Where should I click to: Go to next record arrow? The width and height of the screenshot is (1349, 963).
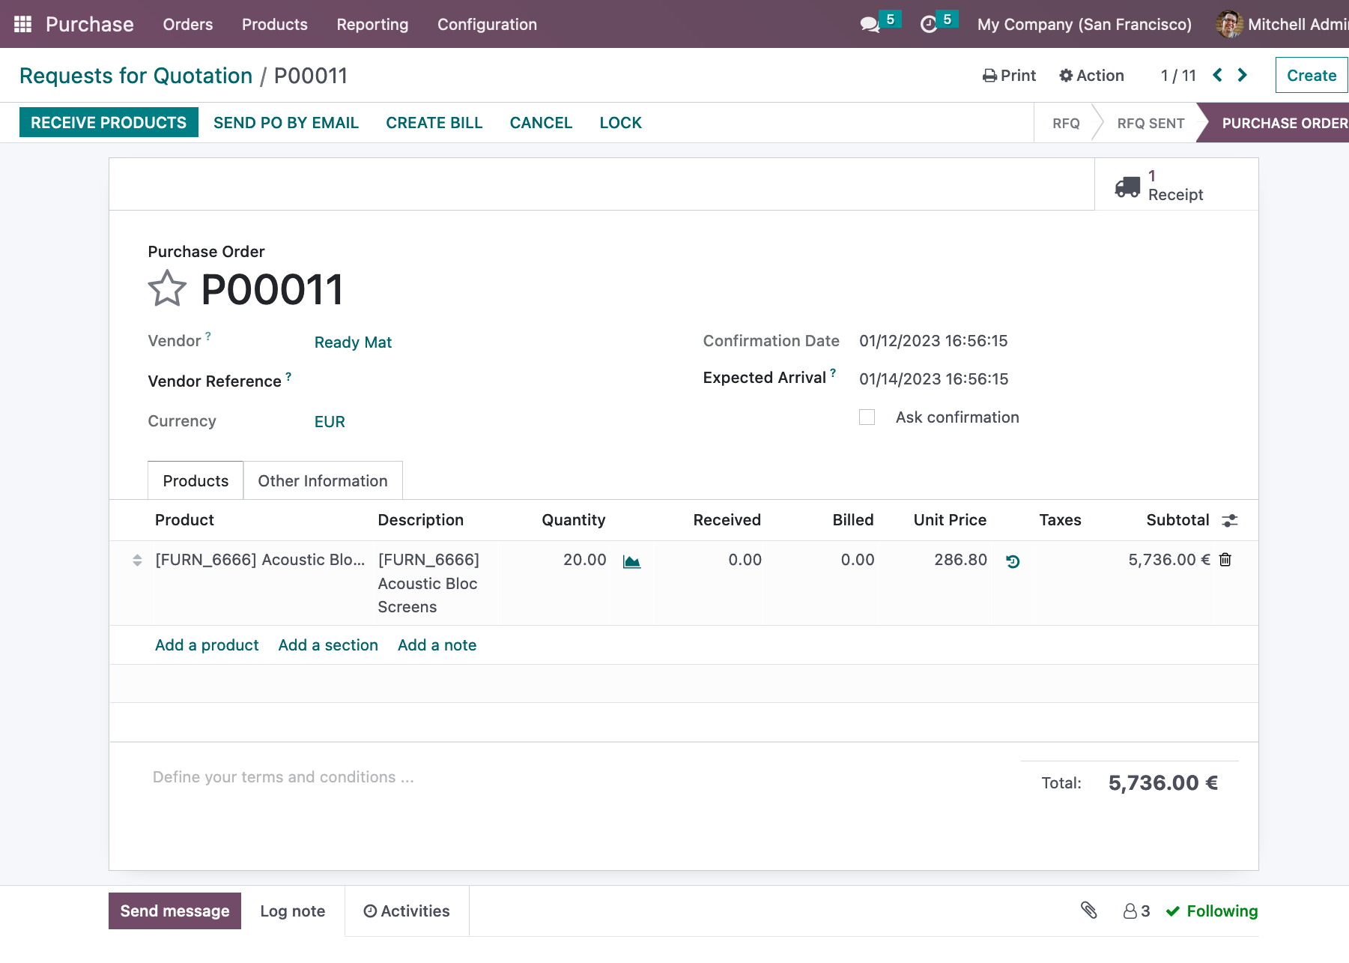1243,75
